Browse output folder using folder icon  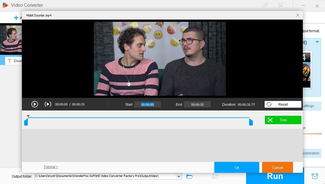tap(189, 176)
